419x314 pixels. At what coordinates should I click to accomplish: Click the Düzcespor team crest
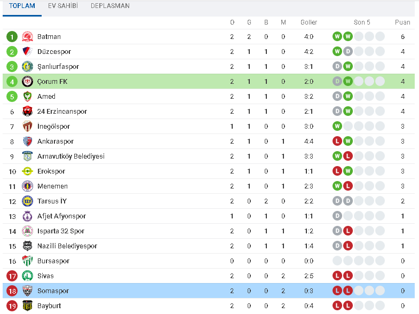[27, 52]
